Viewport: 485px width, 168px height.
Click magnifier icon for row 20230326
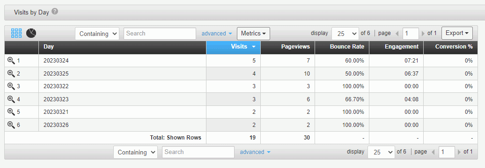pos(11,125)
